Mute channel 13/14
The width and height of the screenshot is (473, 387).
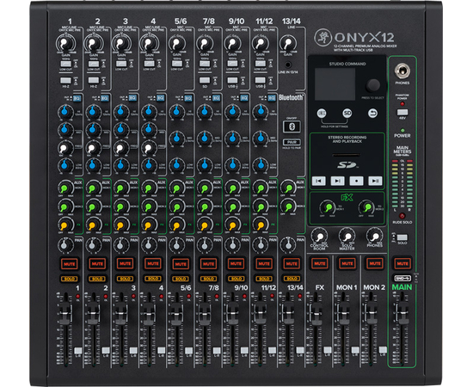(292, 264)
